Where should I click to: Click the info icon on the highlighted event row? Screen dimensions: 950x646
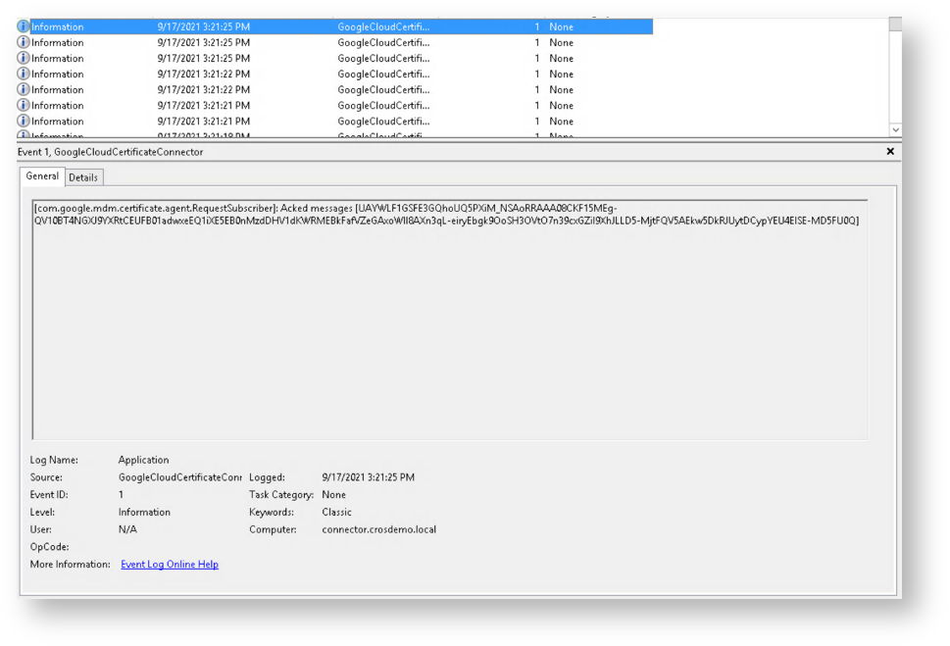(x=24, y=27)
